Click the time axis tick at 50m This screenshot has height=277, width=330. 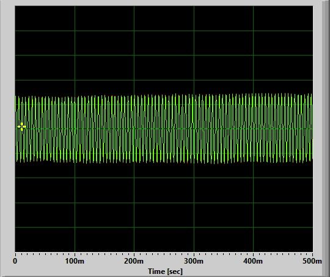[x=45, y=254]
